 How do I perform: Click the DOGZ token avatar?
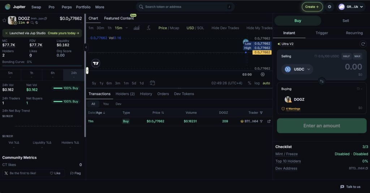point(12,20)
